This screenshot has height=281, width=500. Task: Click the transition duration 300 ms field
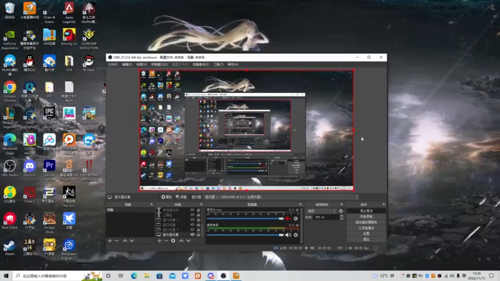click(x=326, y=217)
